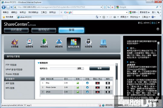Open the recent pages dropdown arrow
Screen dimensions: 163x108
pyautogui.click(x=11, y=7)
